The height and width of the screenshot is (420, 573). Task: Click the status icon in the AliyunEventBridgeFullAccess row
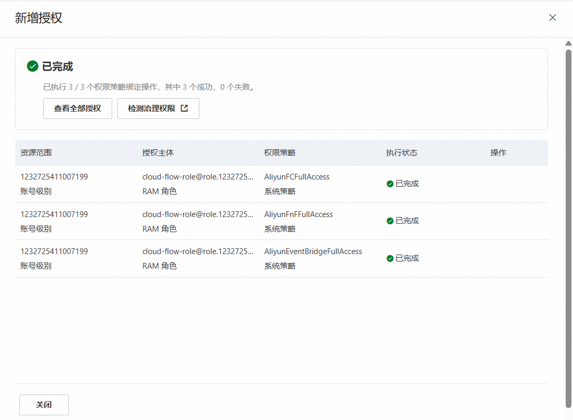390,259
